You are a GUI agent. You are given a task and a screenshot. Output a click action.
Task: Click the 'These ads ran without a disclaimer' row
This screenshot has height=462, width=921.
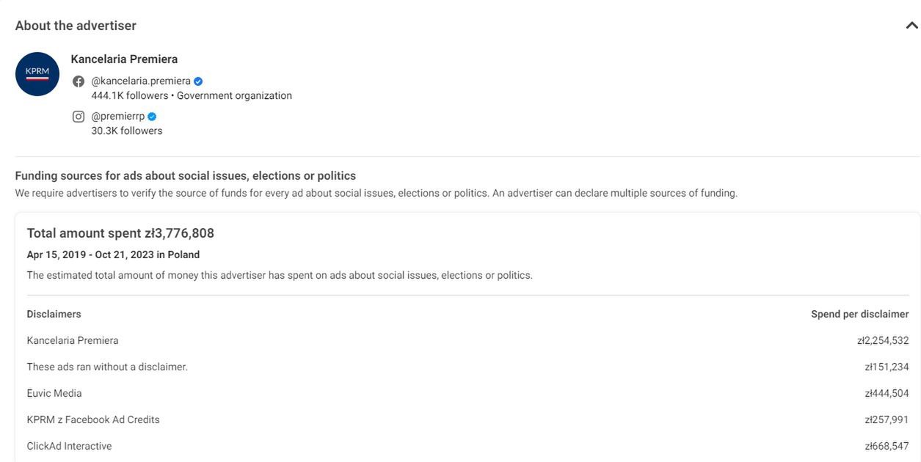pyautogui.click(x=467, y=367)
